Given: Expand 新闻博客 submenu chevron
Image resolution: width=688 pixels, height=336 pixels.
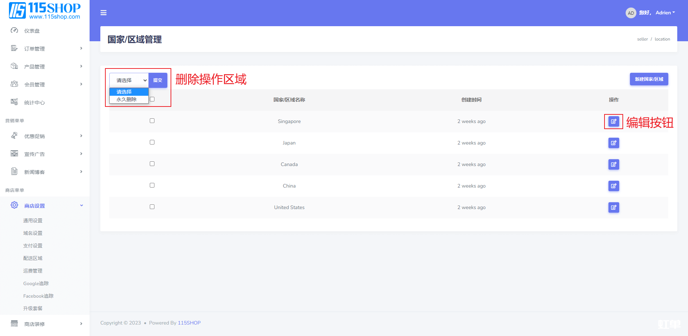Looking at the screenshot, I should coord(81,172).
